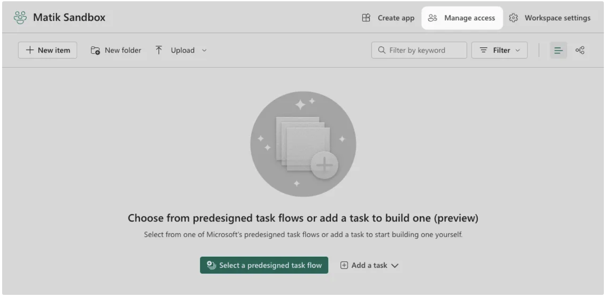Open Manage access

point(462,18)
